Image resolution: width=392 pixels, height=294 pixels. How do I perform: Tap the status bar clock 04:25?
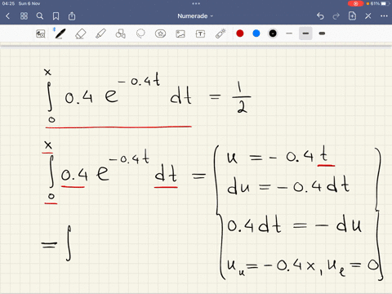tap(8, 3)
